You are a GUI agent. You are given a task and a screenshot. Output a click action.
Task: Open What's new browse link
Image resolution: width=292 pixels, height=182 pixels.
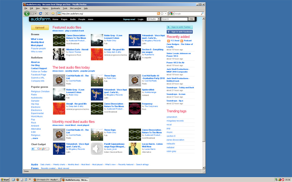(x=37, y=39)
